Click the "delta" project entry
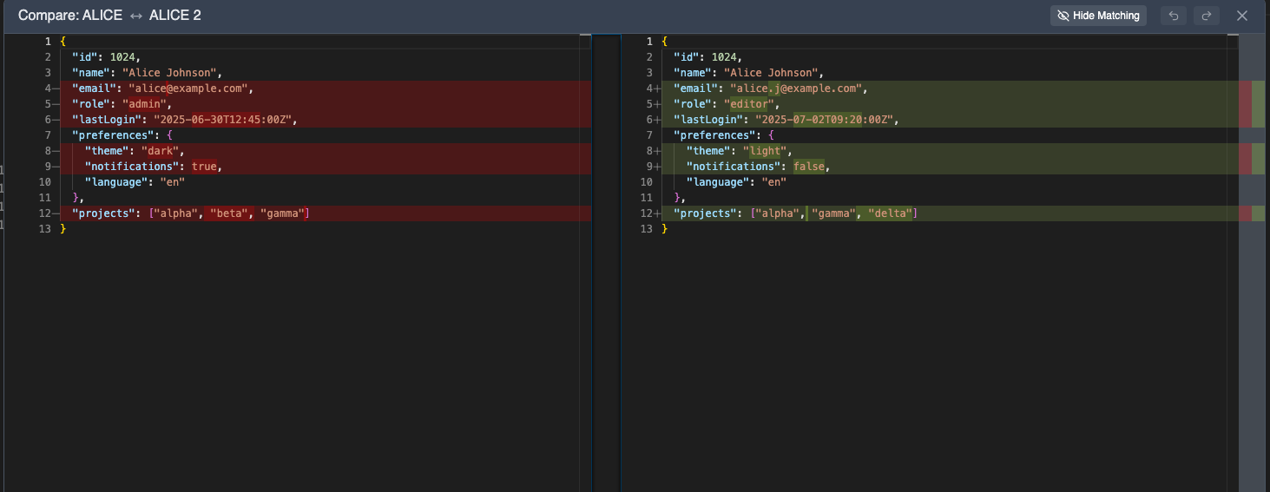 pyautogui.click(x=889, y=213)
